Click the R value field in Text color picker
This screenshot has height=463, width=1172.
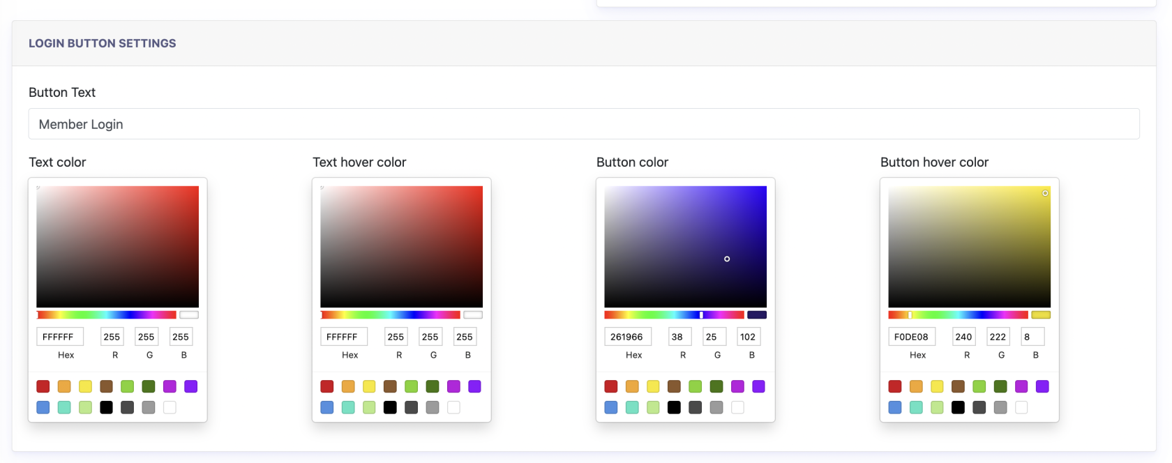112,337
